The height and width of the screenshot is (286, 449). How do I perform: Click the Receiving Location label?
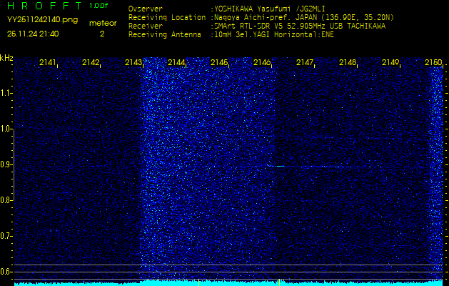click(x=167, y=18)
